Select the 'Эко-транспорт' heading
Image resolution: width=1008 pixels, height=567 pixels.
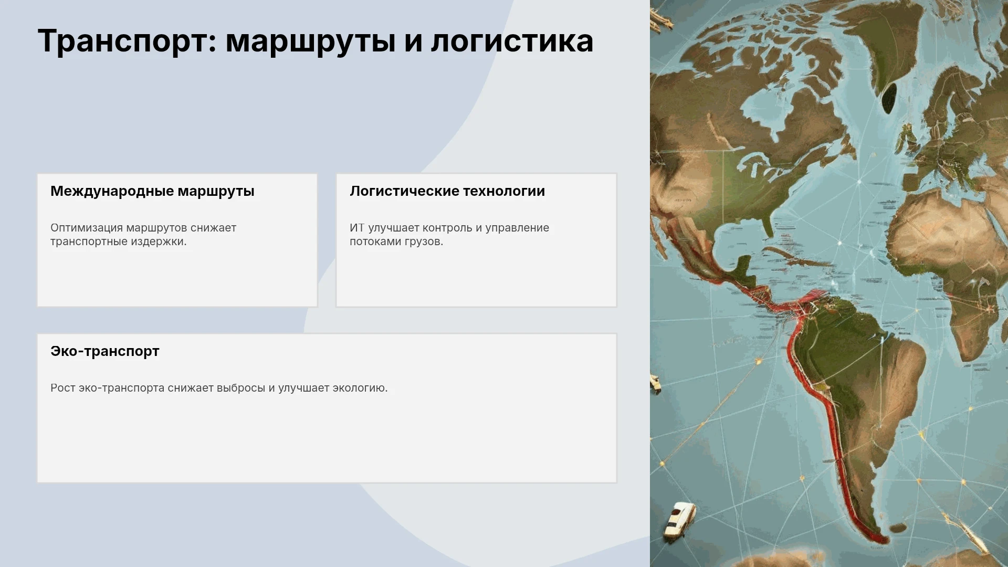[105, 351]
